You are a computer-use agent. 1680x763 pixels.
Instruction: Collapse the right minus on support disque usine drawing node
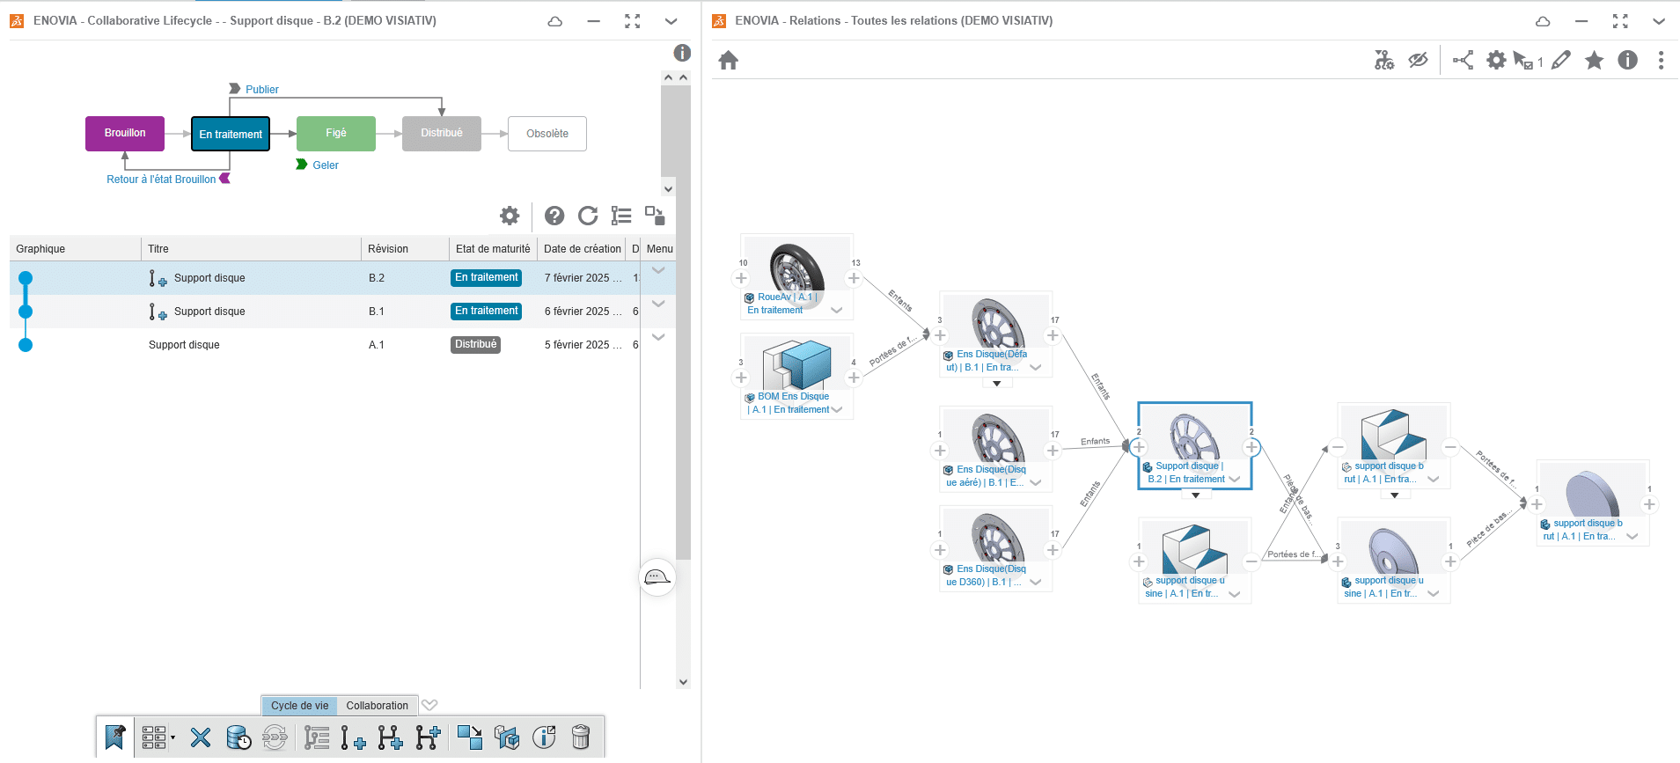coord(1251,561)
